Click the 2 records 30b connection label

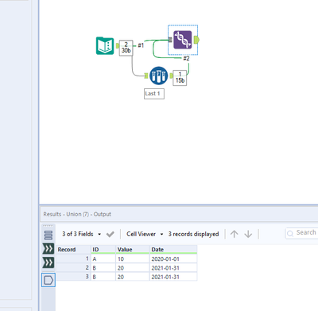126,48
